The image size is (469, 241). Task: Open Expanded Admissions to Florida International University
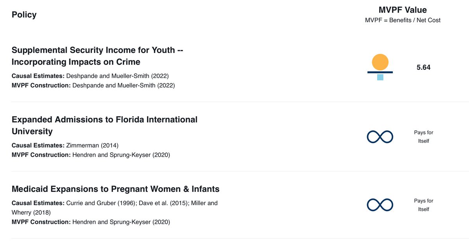pos(105,125)
